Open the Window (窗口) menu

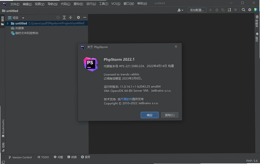[129, 4]
